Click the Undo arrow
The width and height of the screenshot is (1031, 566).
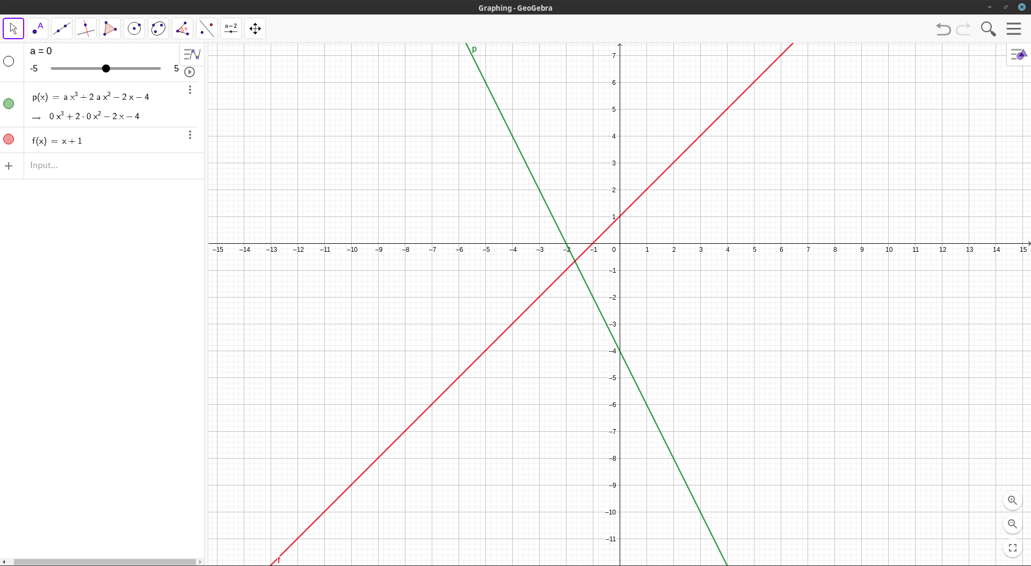coord(943,29)
